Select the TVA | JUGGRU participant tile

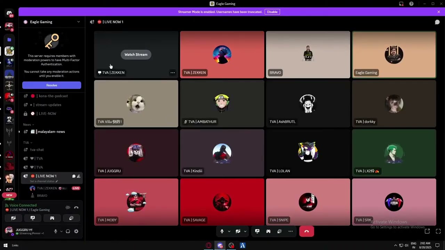pyautogui.click(x=136, y=153)
